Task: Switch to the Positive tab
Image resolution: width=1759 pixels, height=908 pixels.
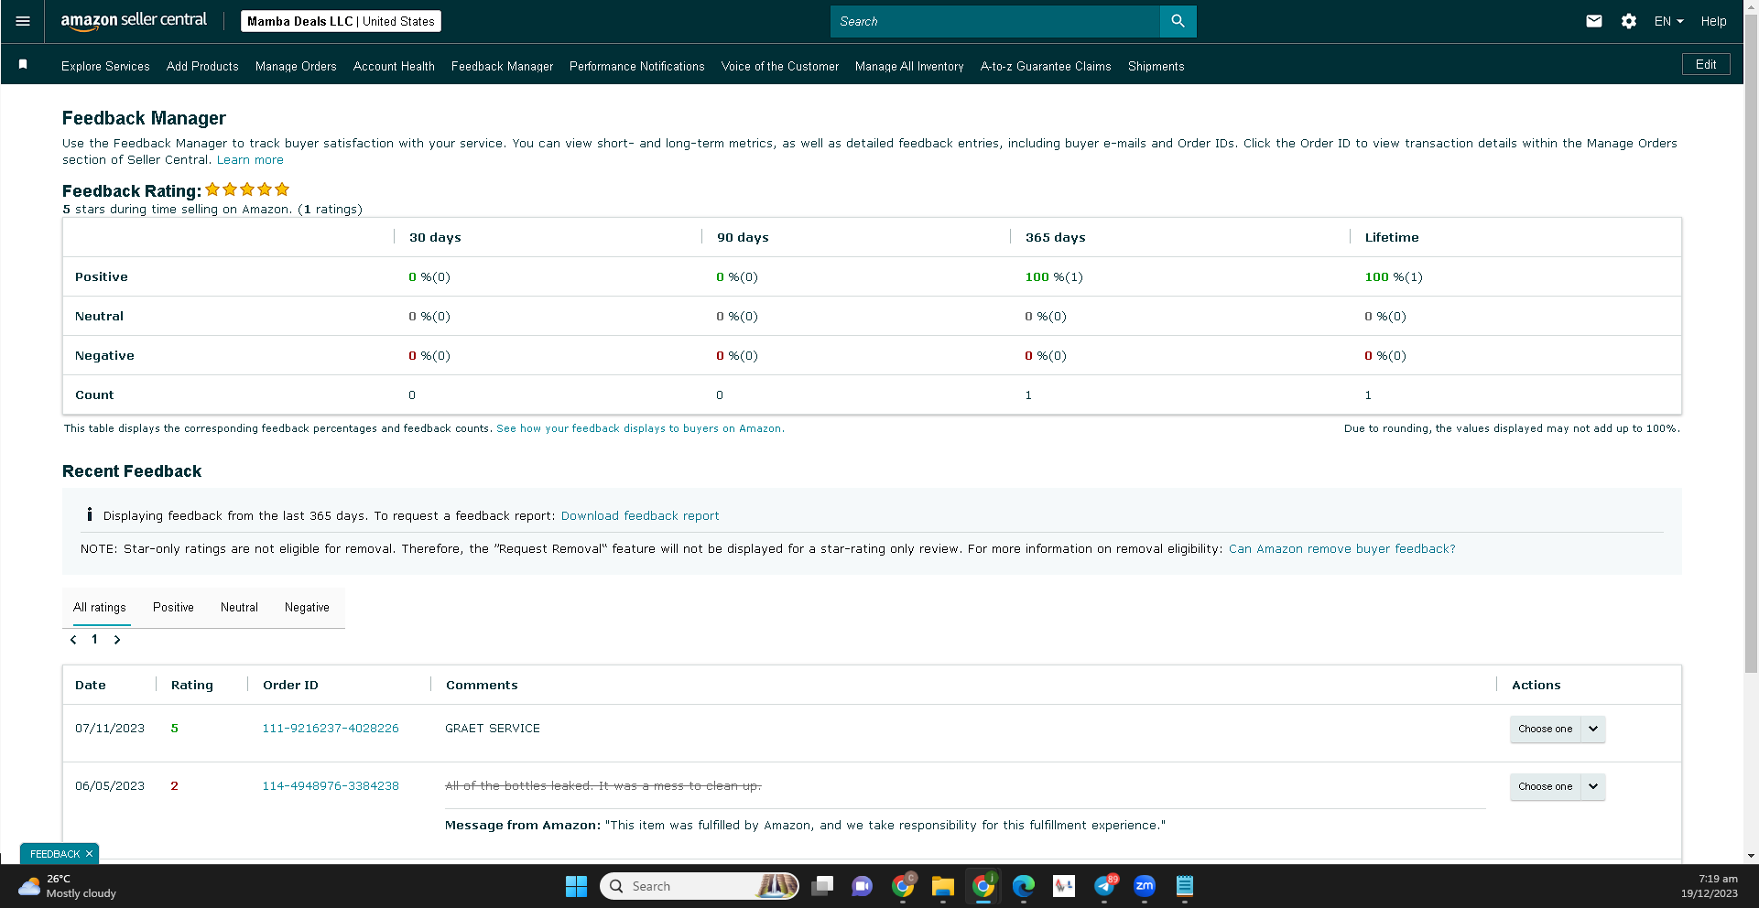Action: point(173,608)
